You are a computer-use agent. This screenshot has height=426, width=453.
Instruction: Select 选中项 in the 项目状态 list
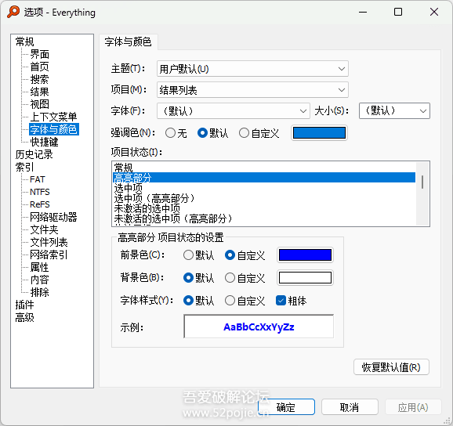pos(264,188)
